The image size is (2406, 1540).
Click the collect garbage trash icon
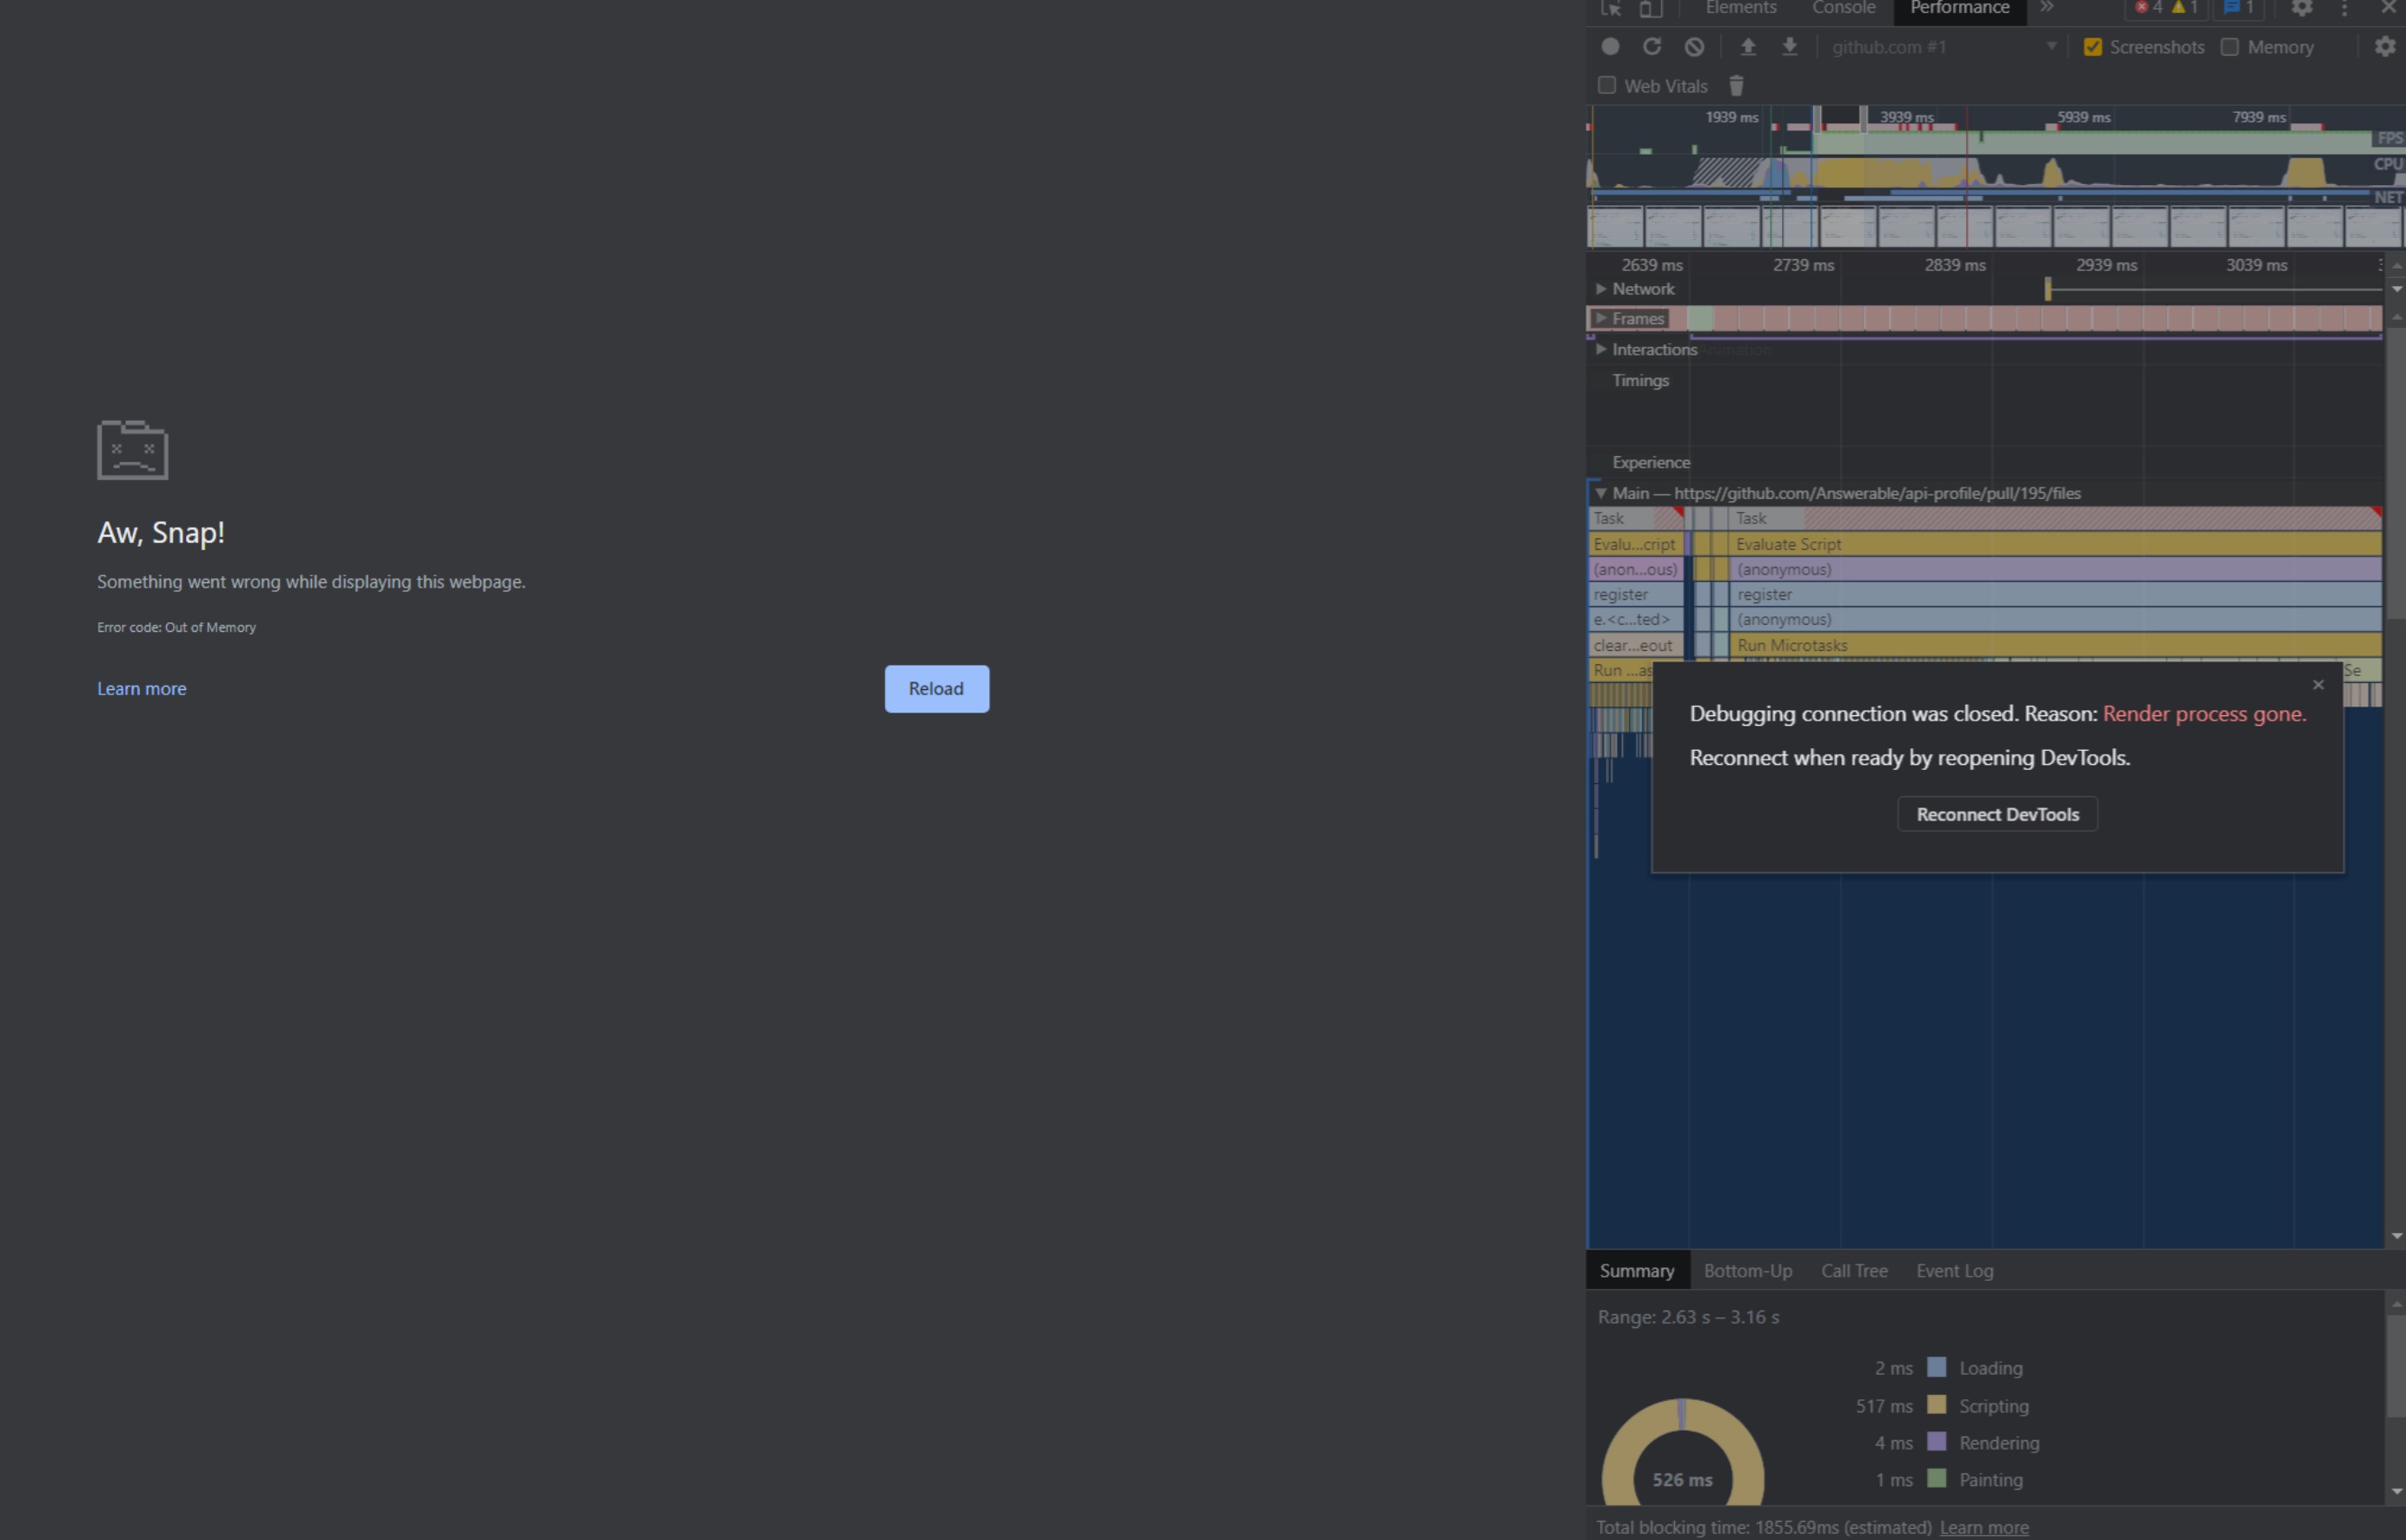tap(1736, 86)
